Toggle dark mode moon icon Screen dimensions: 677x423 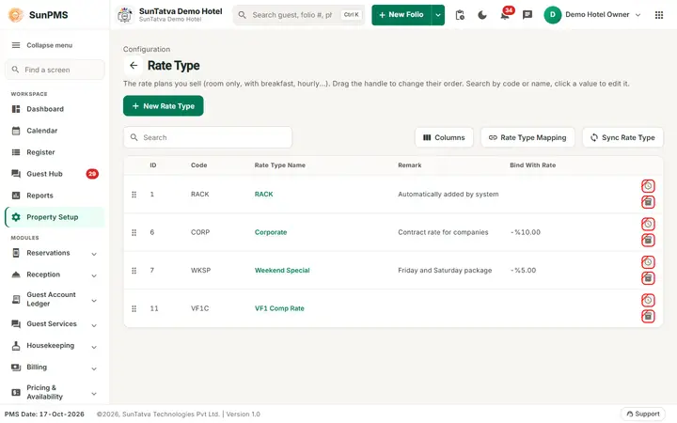click(482, 15)
